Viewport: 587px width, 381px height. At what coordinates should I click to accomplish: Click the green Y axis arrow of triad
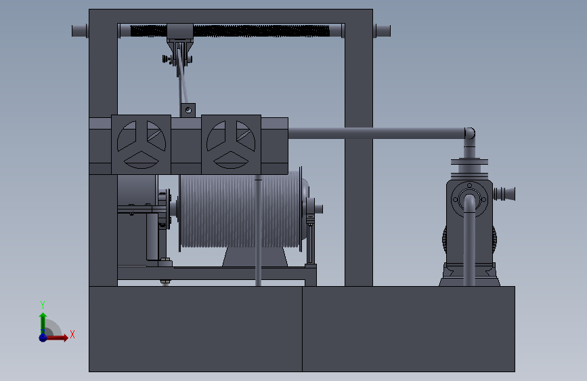tap(43, 323)
